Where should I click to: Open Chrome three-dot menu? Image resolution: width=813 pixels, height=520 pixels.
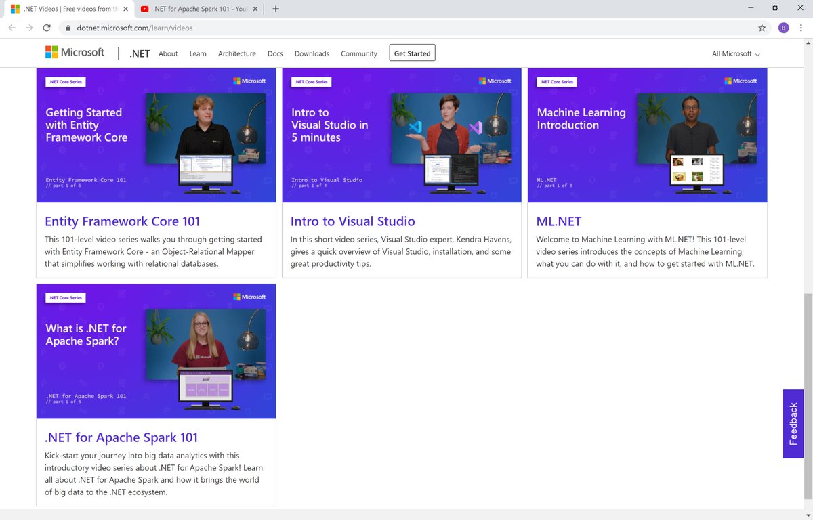point(801,28)
